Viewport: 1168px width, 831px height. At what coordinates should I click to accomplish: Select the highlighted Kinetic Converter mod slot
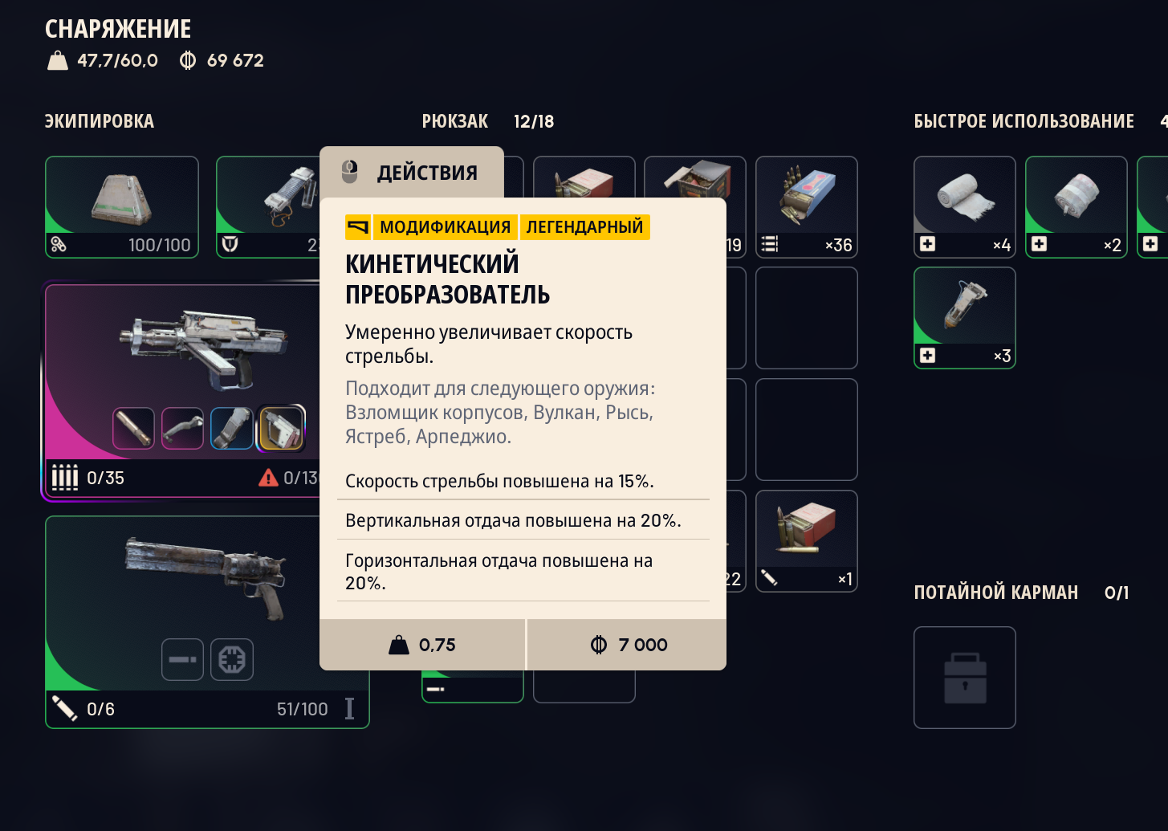[x=281, y=428]
